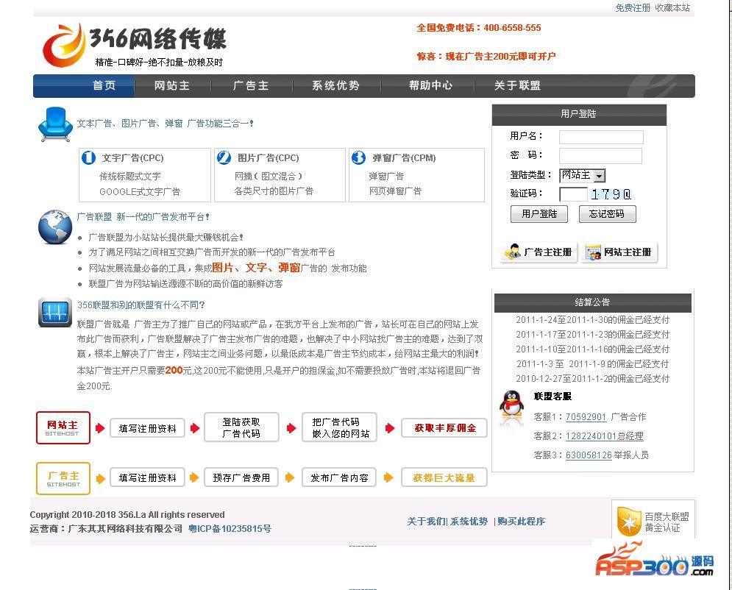This screenshot has height=590, width=732.
Task: Click 填写注册资料 in the 网站主 row
Action: pos(148,428)
